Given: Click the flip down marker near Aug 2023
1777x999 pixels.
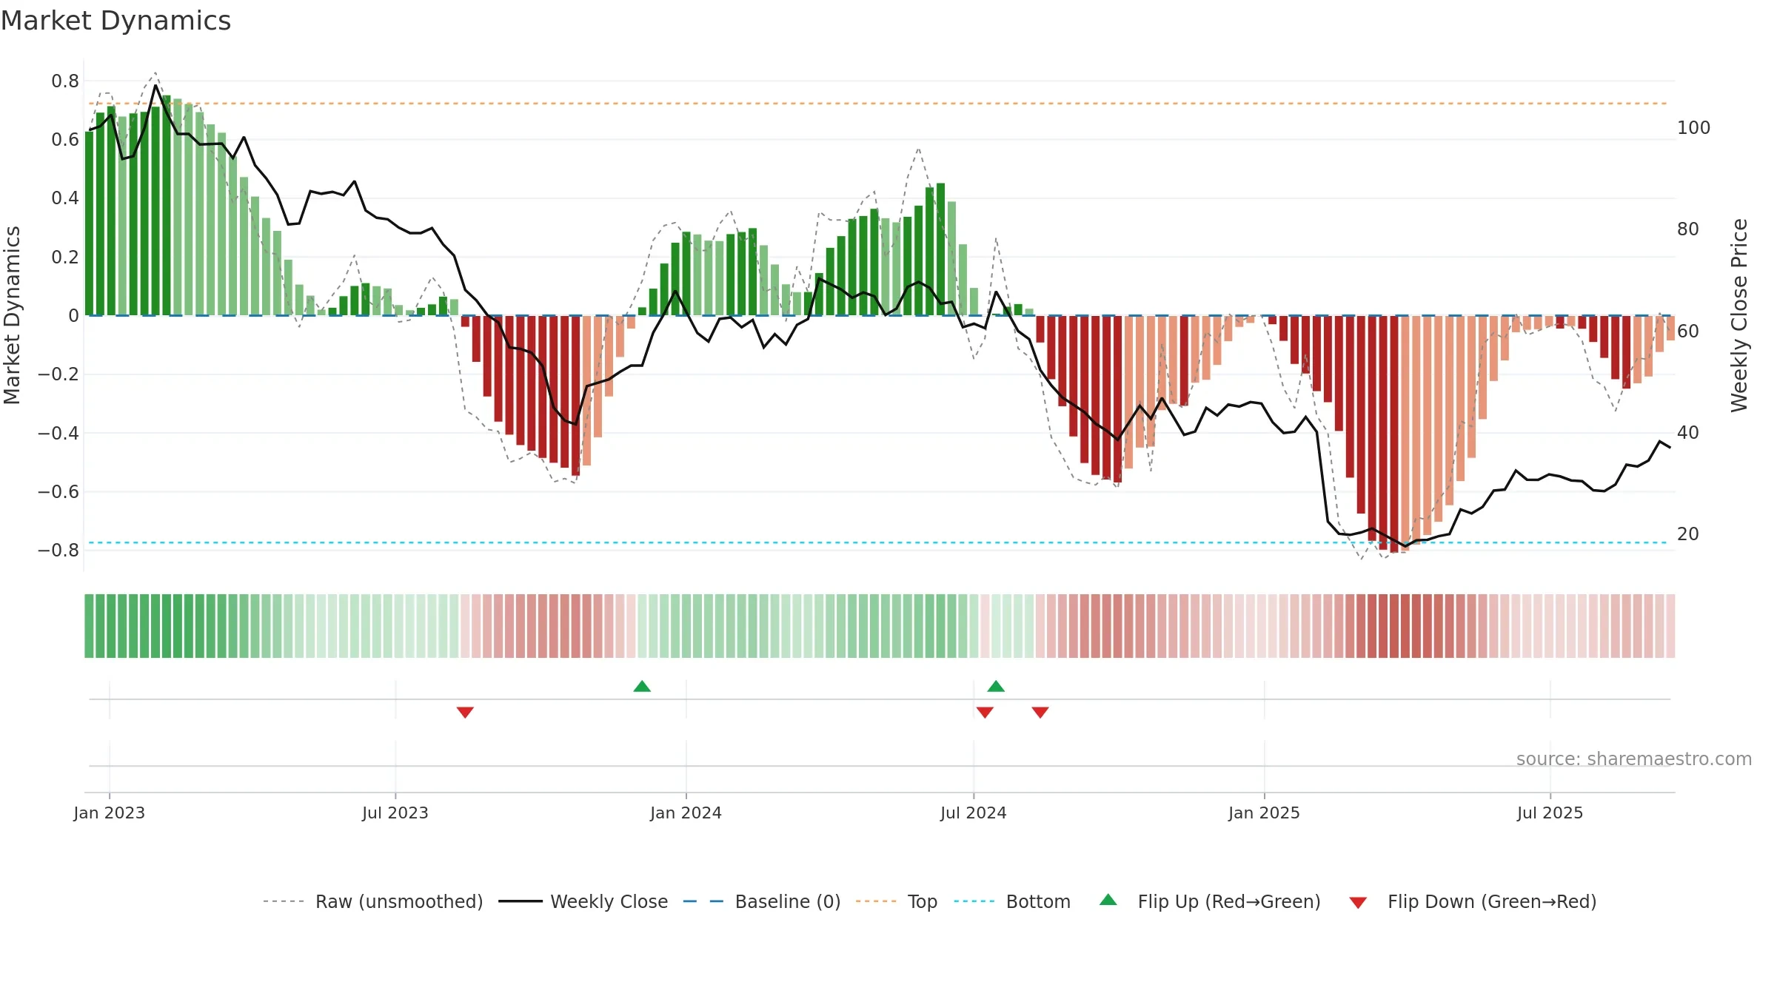Looking at the screenshot, I should coord(465,712).
